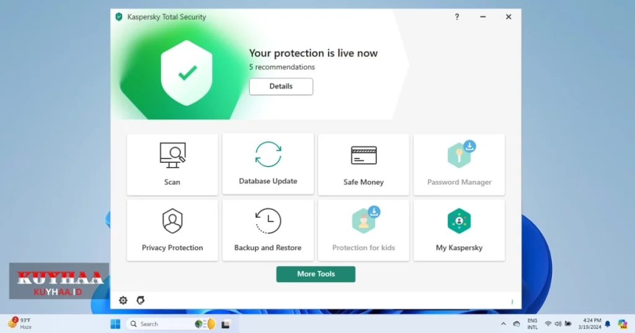Click the help question mark
635x333 pixels.
(457, 17)
